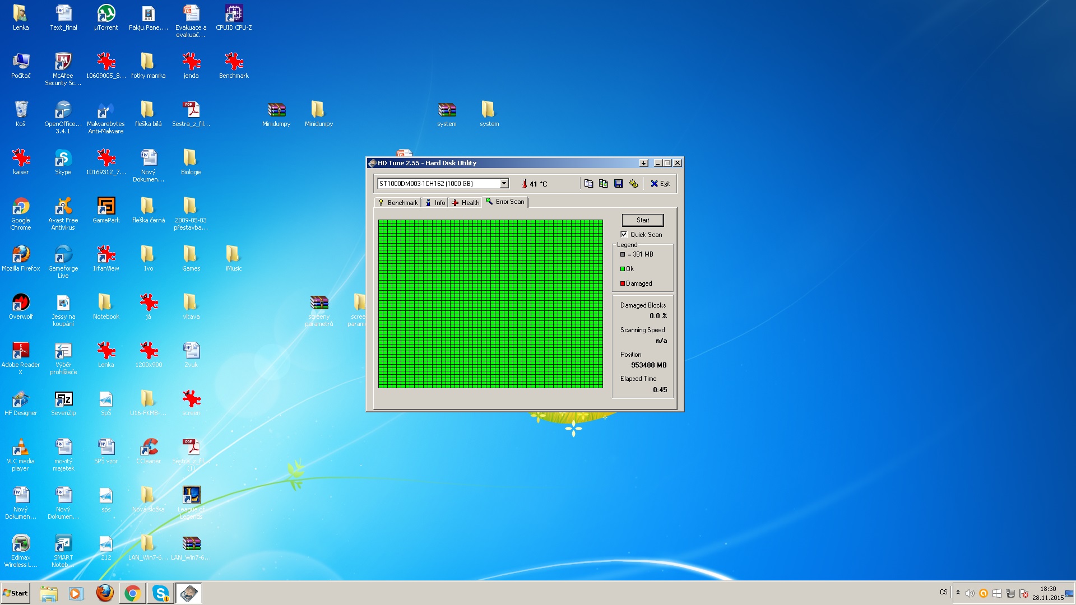Click the copy text to clipboard icon
The image size is (1076, 605).
(x=588, y=184)
